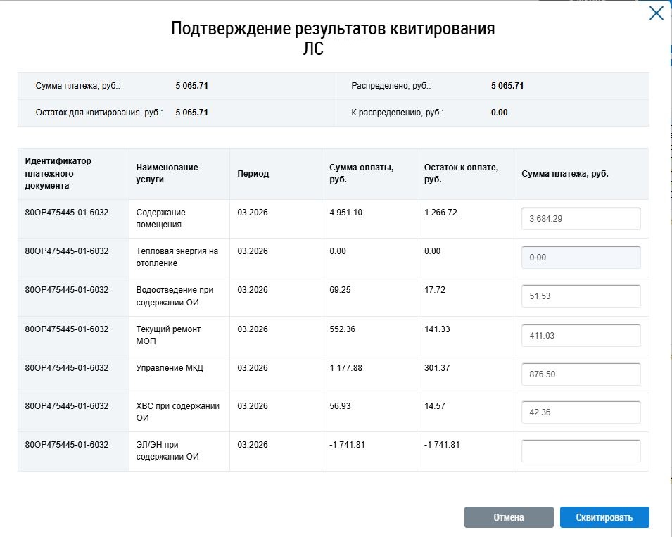The image size is (672, 537).
Task: Click remaining amount 301.37
Action: pyautogui.click(x=437, y=367)
